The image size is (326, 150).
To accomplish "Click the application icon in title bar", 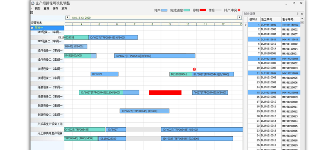I will coord(33,3).
